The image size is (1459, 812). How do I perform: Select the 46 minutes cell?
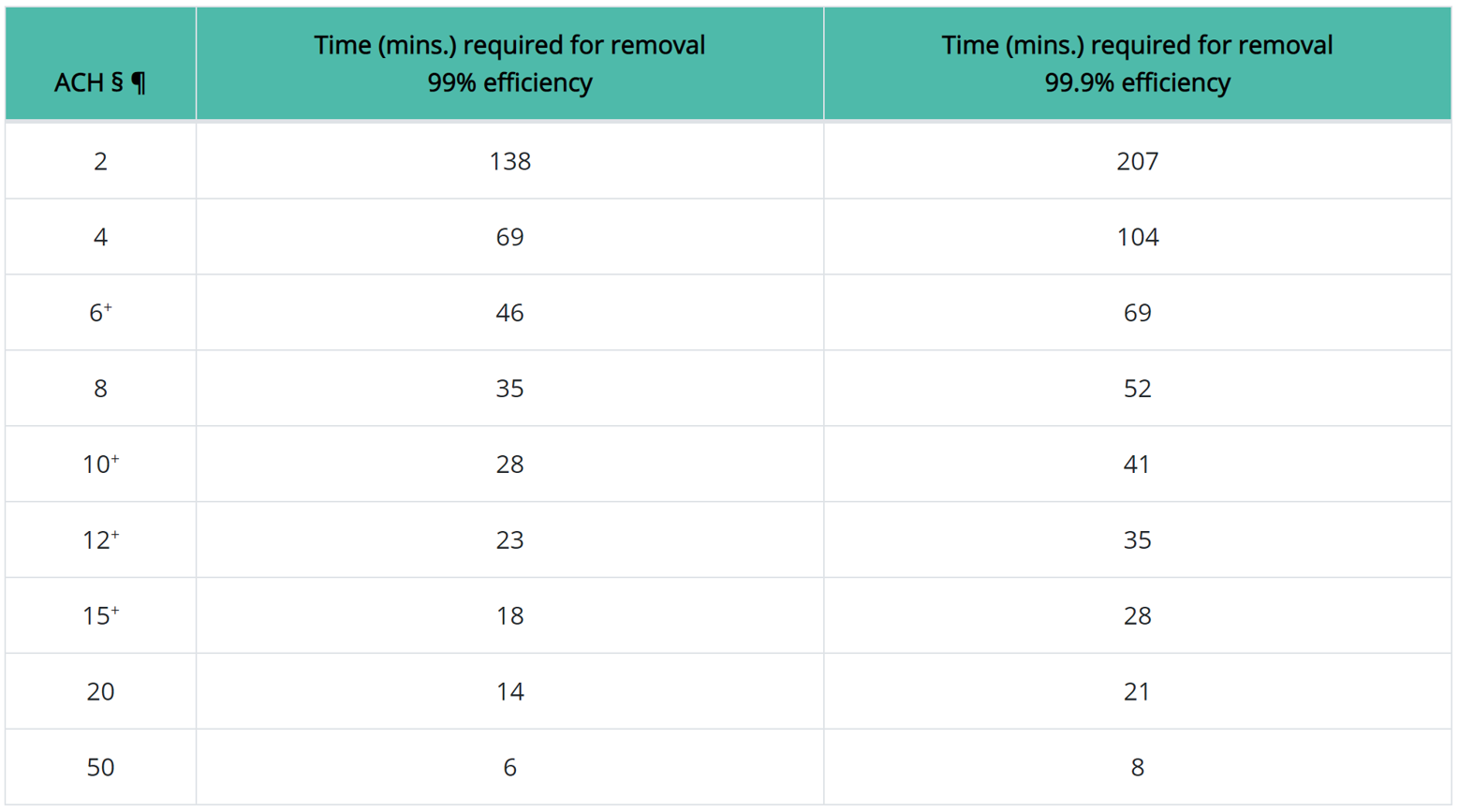pos(509,313)
